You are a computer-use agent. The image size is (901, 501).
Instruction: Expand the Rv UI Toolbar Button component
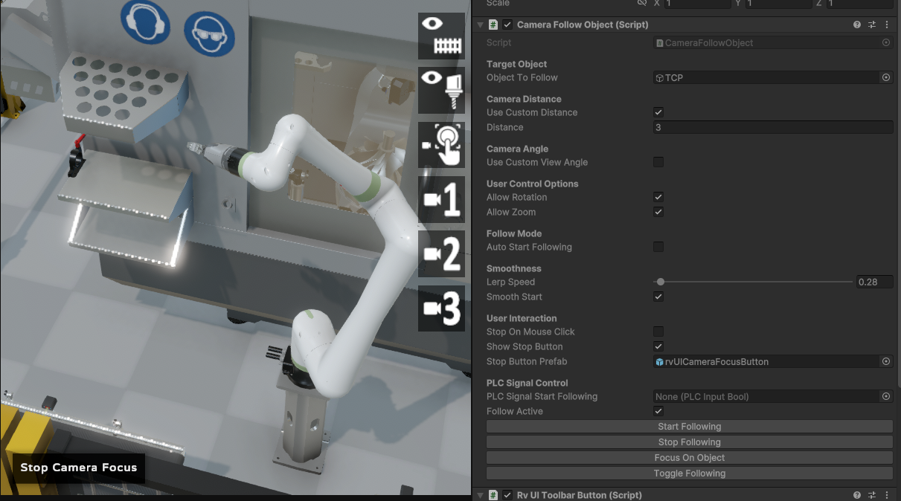(480, 495)
